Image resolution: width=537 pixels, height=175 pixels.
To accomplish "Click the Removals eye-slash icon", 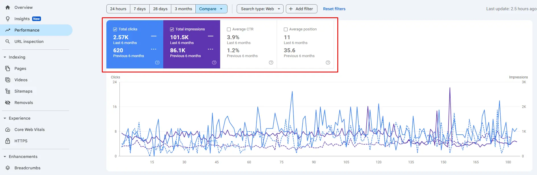I will [x=8, y=103].
